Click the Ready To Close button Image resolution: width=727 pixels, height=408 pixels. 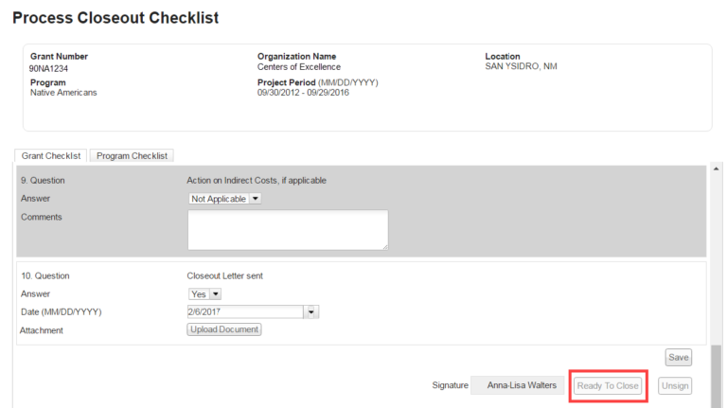pos(608,386)
